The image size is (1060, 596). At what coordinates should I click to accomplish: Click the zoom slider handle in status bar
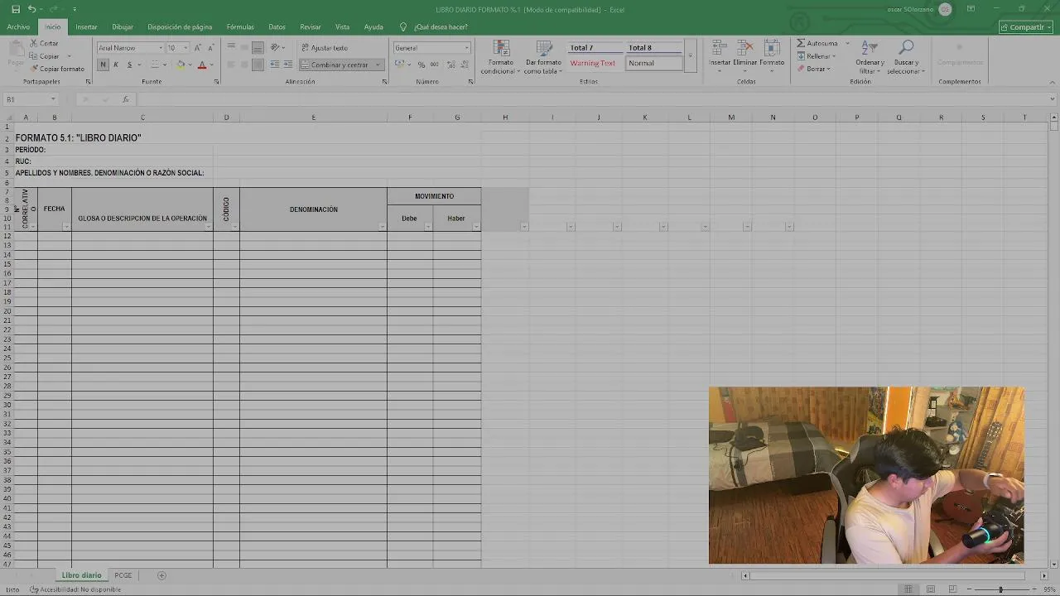(x=1000, y=589)
